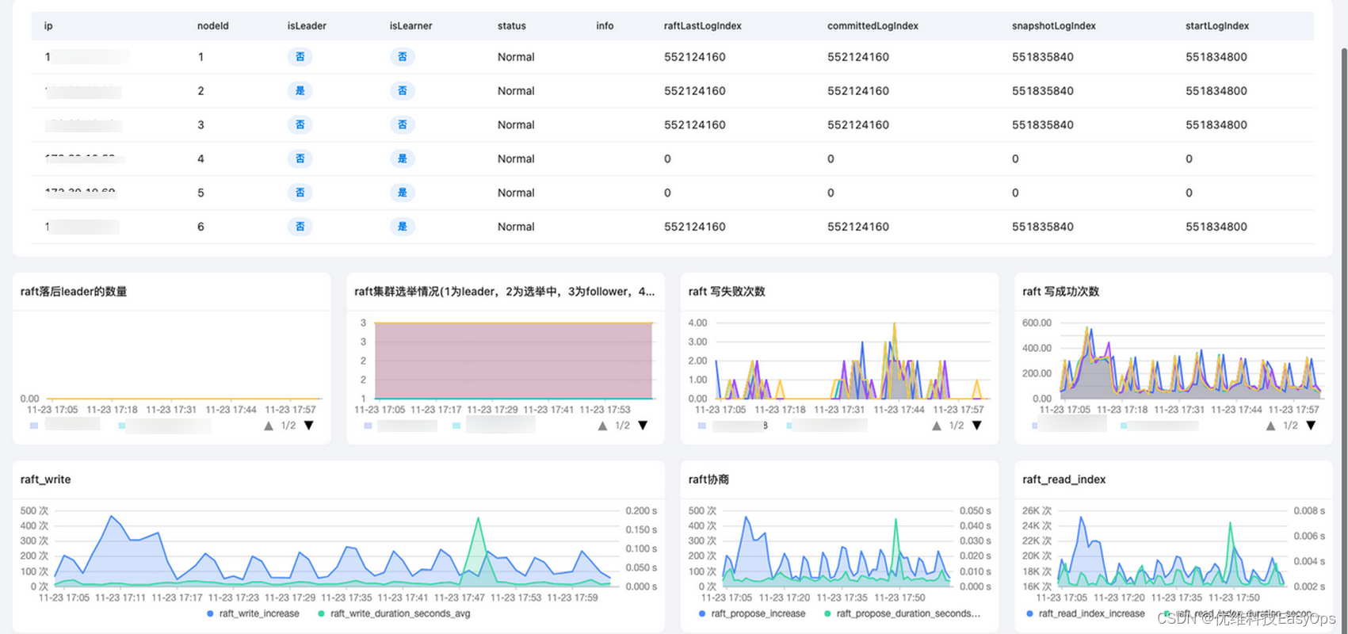Toggle raft_propose_increase series in legend
Screen dimensions: 1348x634
click(752, 613)
